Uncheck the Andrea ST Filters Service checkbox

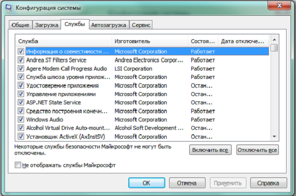pos(21,60)
